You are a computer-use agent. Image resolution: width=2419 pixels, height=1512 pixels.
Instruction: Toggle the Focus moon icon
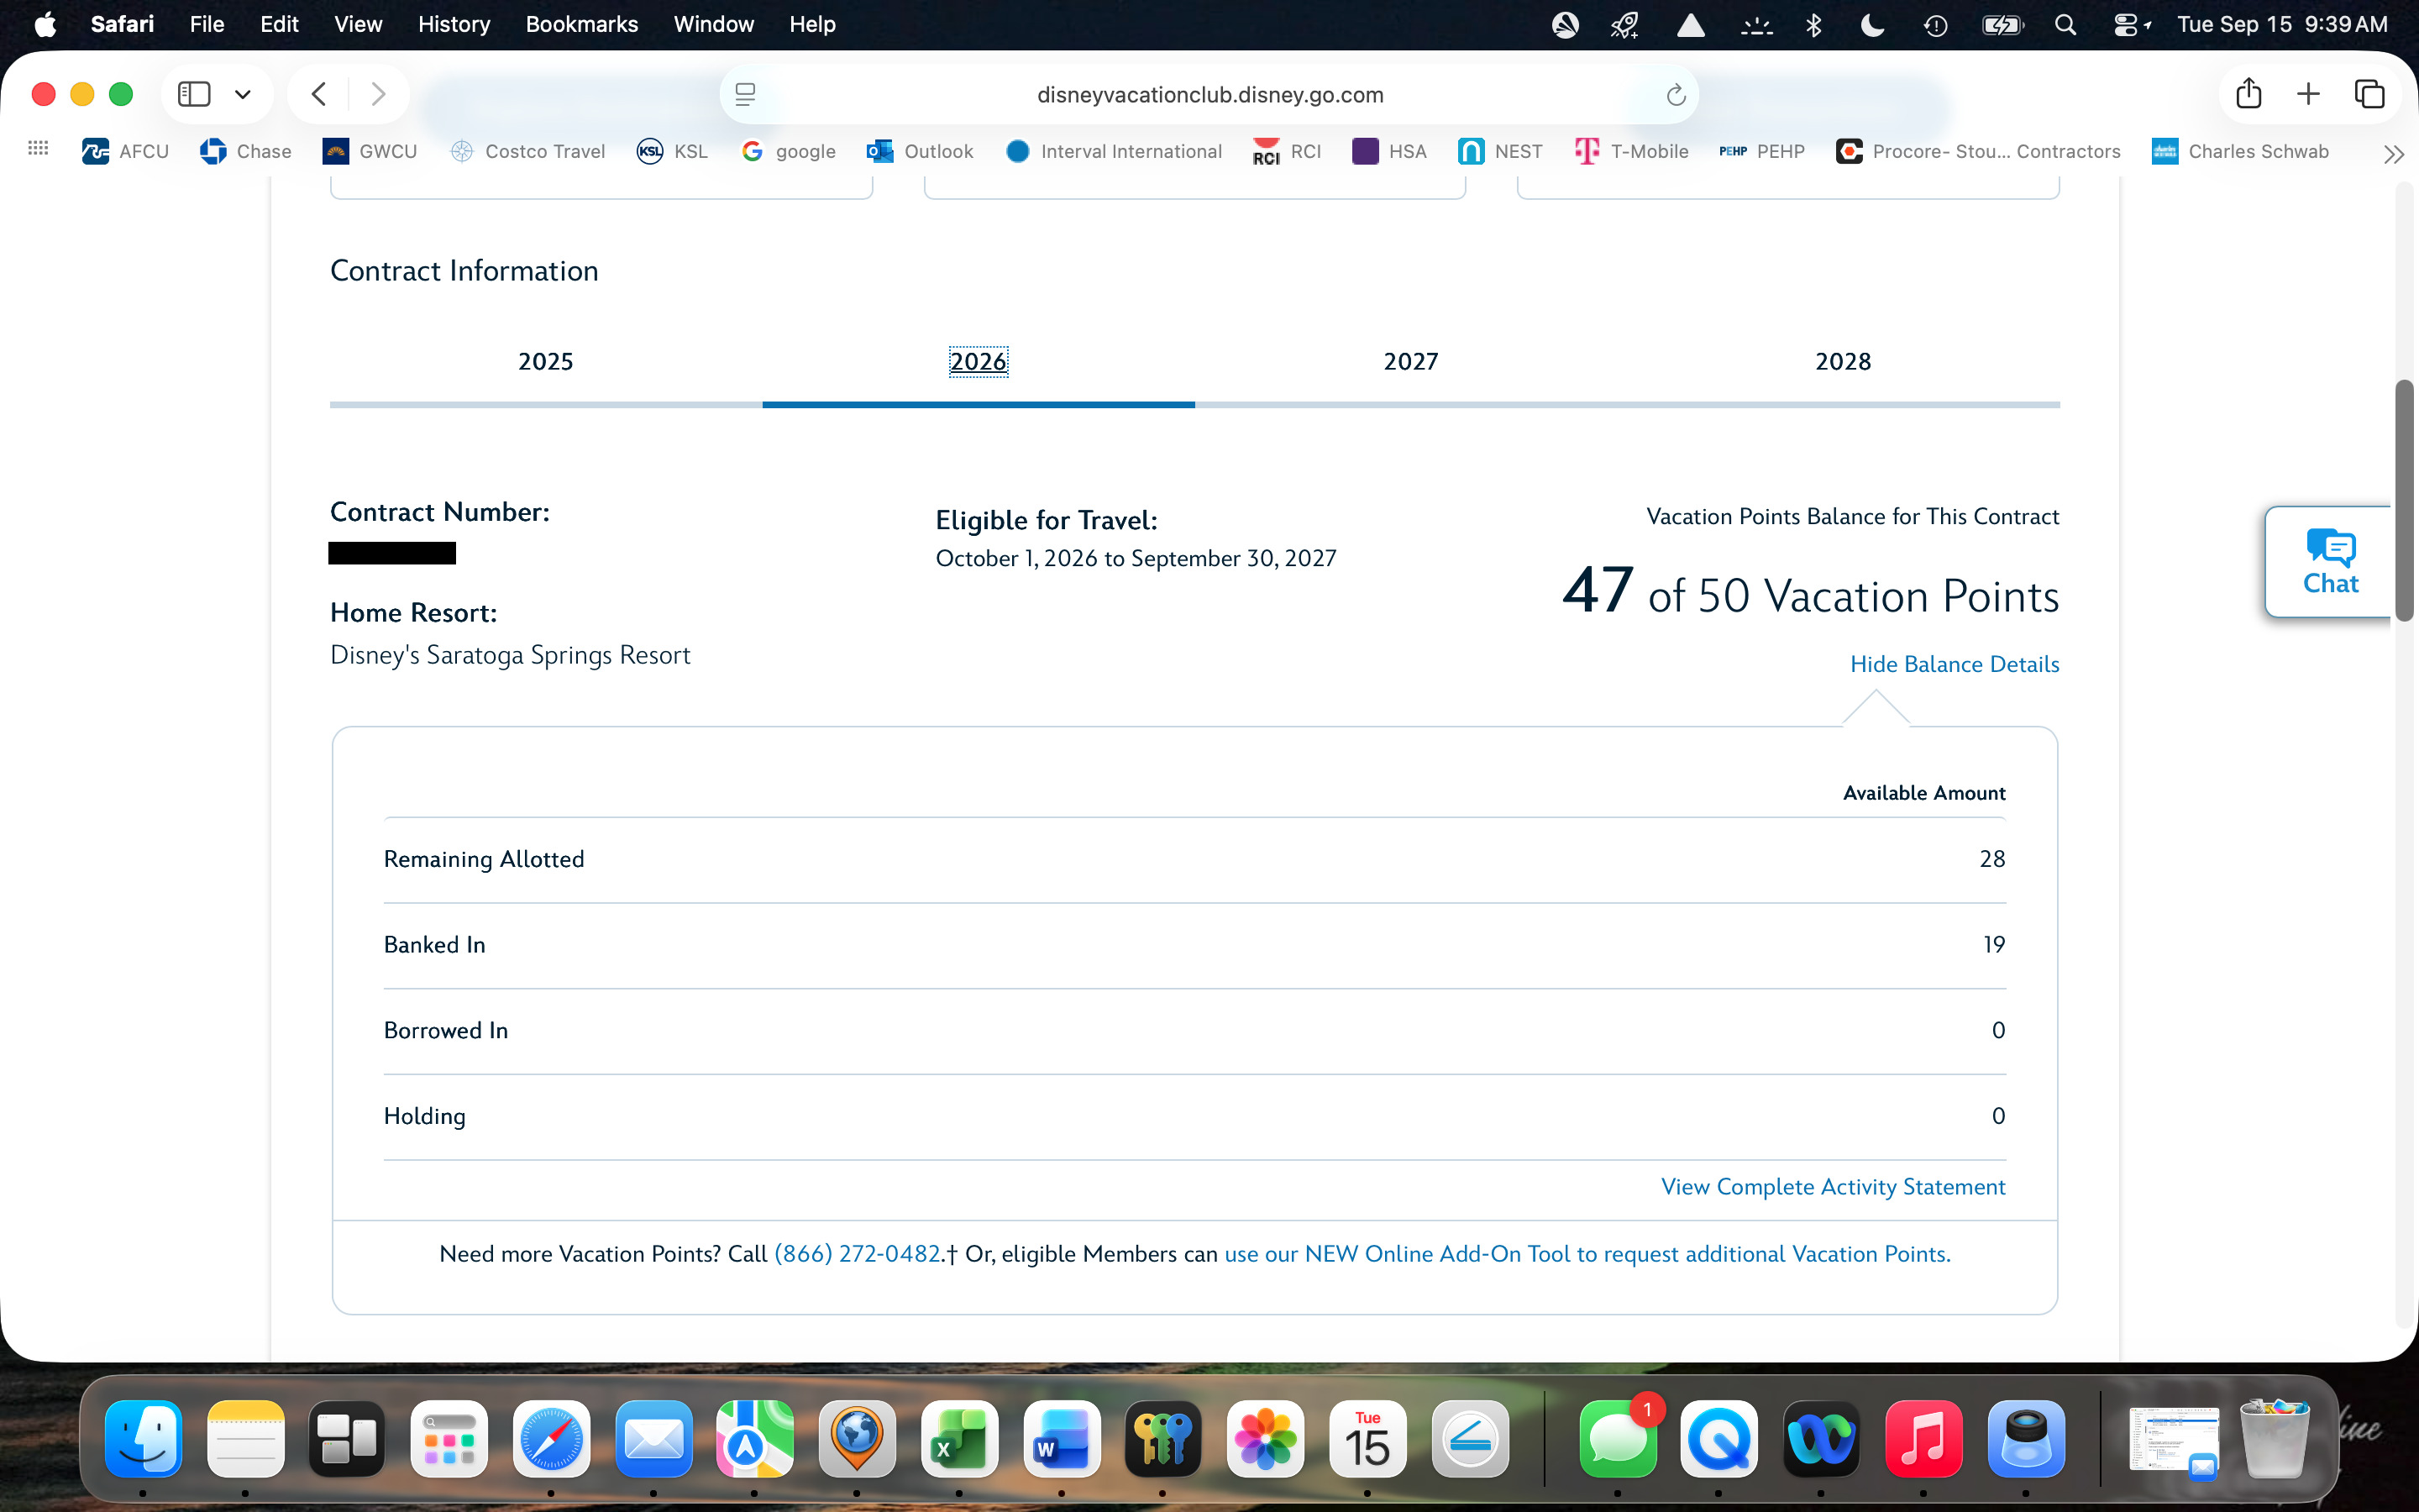pos(1872,25)
